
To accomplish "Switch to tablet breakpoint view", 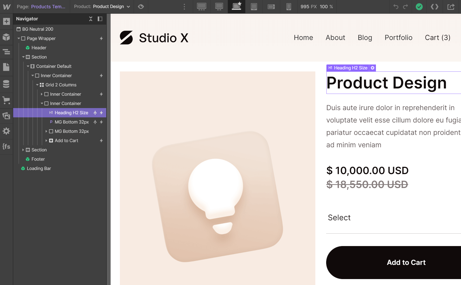I will point(254,7).
